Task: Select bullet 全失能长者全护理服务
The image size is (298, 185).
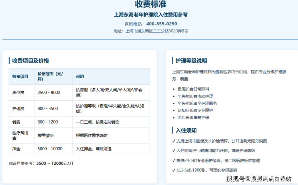Action: click(197, 103)
